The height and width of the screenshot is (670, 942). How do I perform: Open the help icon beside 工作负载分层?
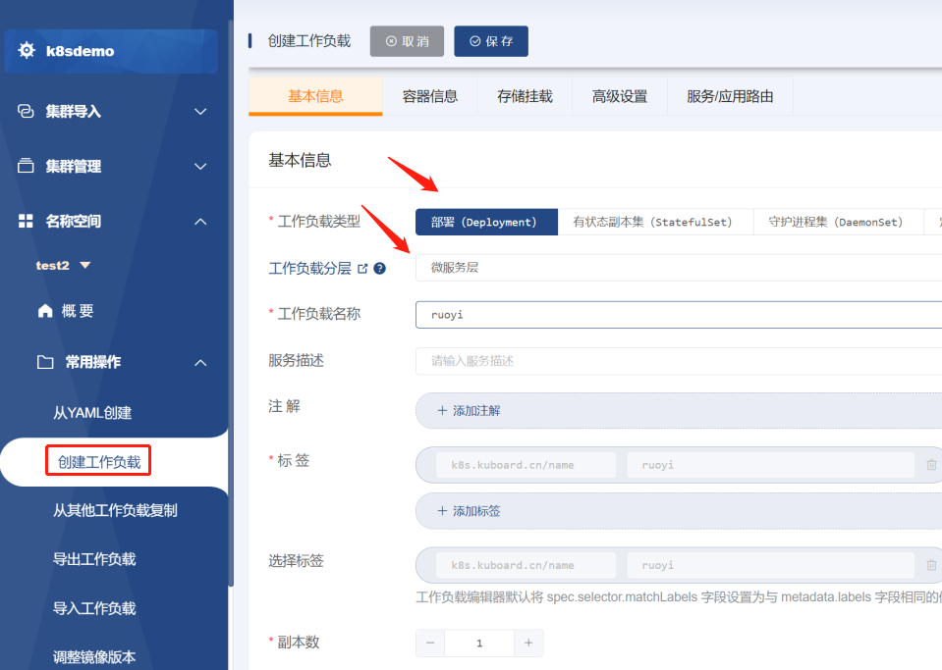[x=379, y=269]
